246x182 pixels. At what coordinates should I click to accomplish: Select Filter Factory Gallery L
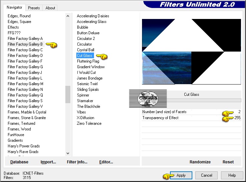coord(25,78)
